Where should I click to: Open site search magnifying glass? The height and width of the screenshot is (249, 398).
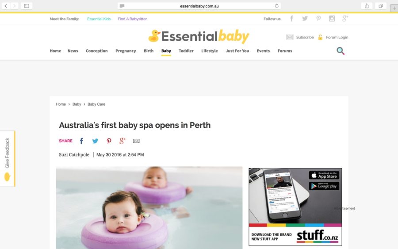pyautogui.click(x=341, y=51)
